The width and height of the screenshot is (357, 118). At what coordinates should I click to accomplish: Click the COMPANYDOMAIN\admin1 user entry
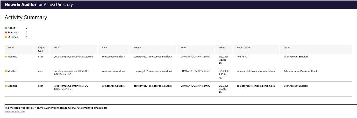(195, 57)
